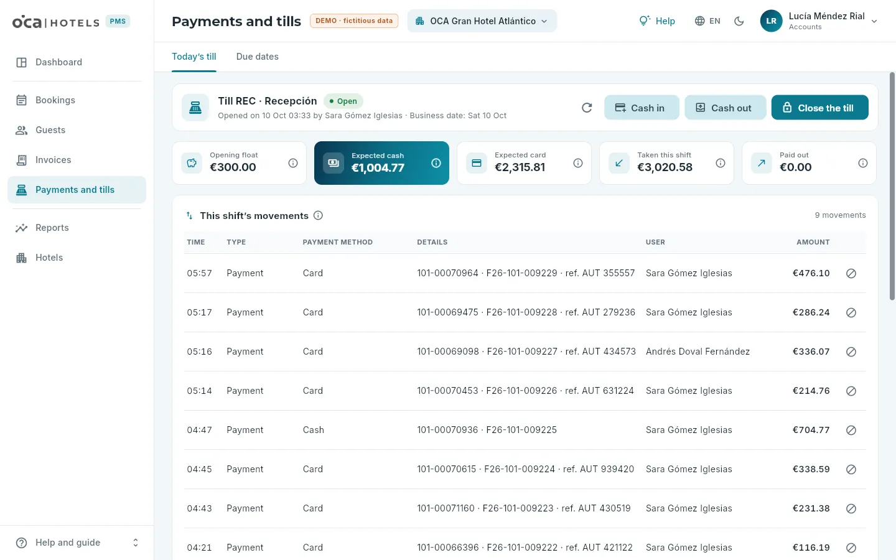Click details '101-00070936 · F26-101-009225'
Screen dimensions: 896x560
[x=487, y=430]
